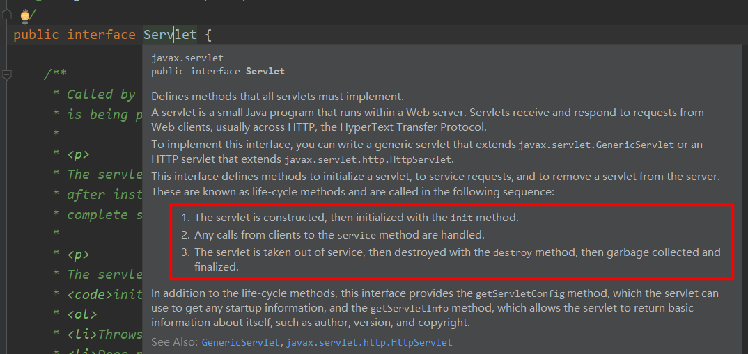Click the yellow lightbulb intention icon
The width and height of the screenshot is (748, 354).
point(25,16)
